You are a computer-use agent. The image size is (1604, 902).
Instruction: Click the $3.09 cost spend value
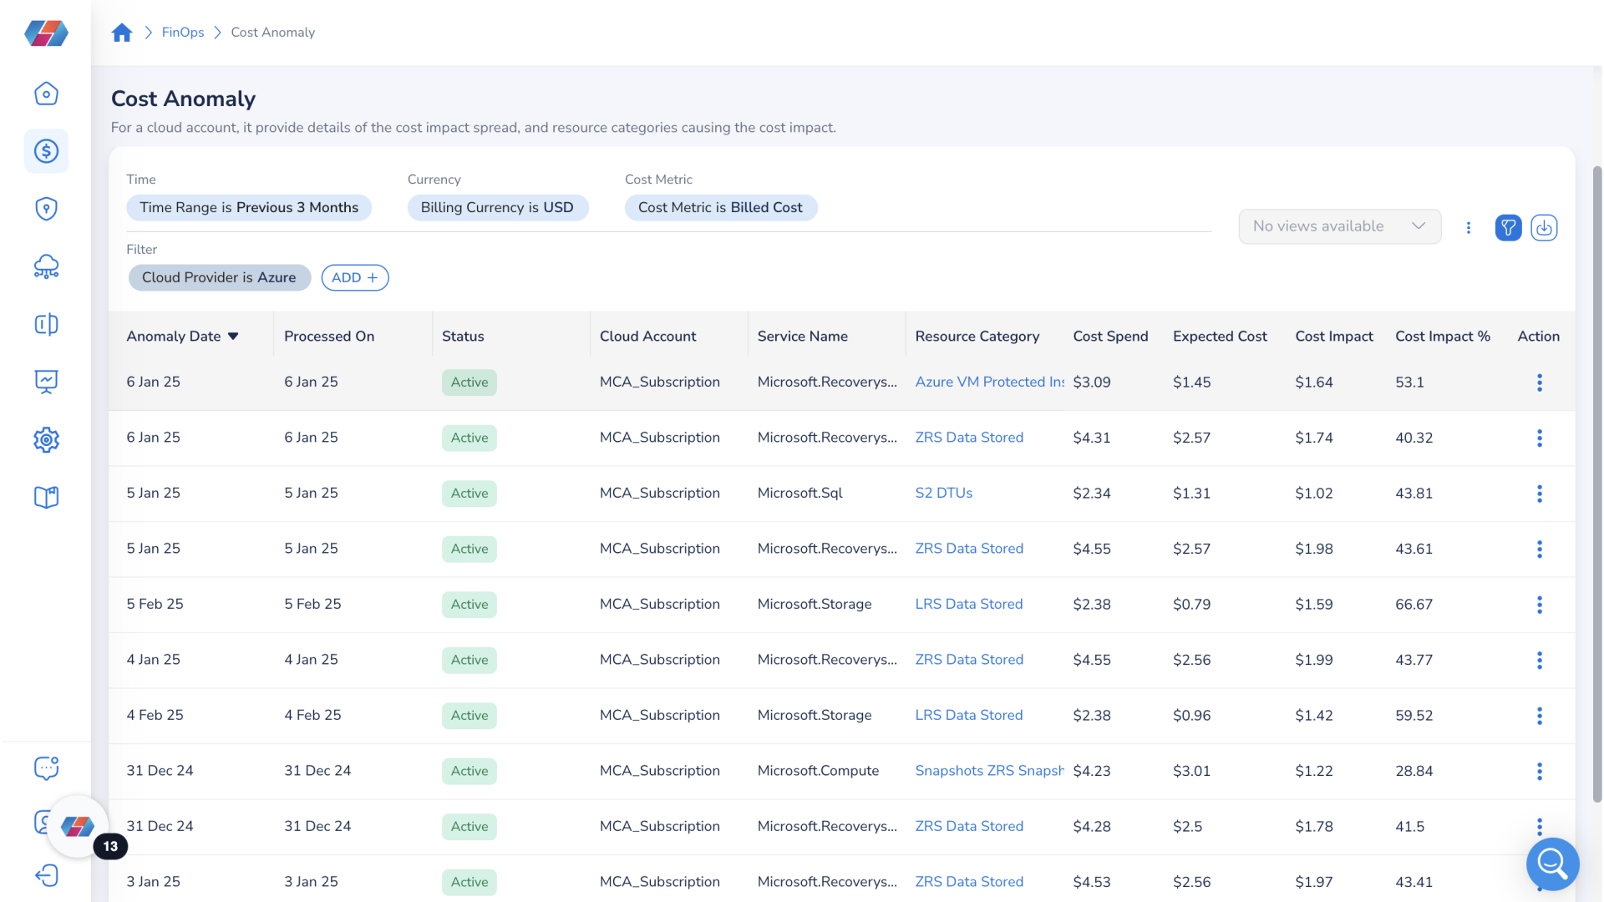point(1091,383)
